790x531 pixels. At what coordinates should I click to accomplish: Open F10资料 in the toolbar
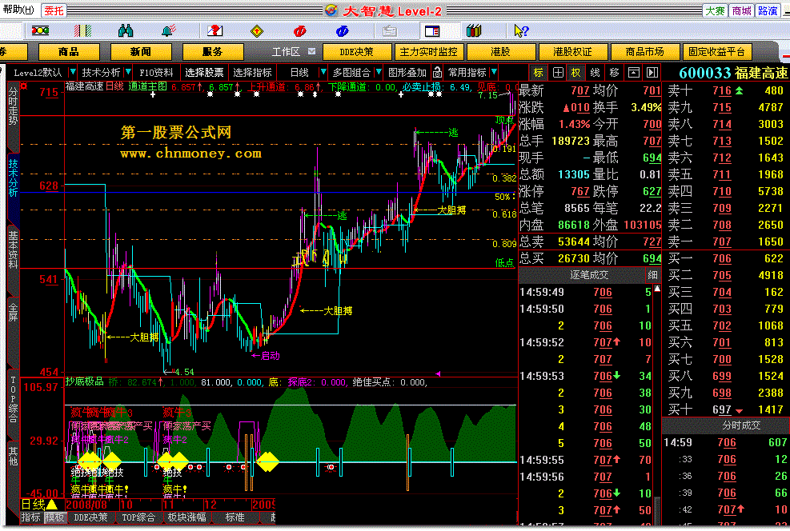[156, 73]
